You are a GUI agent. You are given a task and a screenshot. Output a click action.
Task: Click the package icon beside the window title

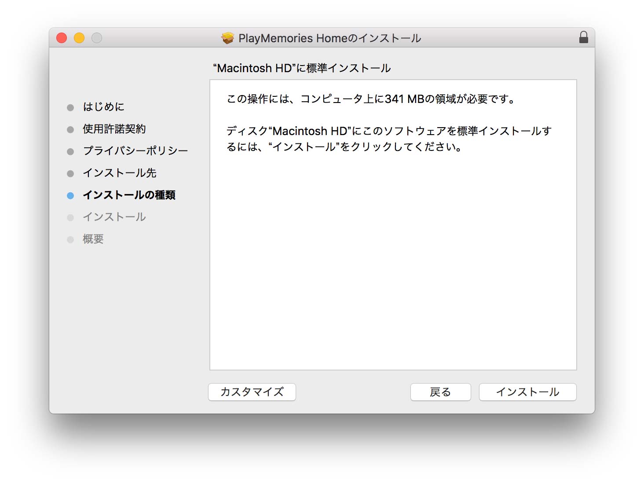tap(227, 38)
